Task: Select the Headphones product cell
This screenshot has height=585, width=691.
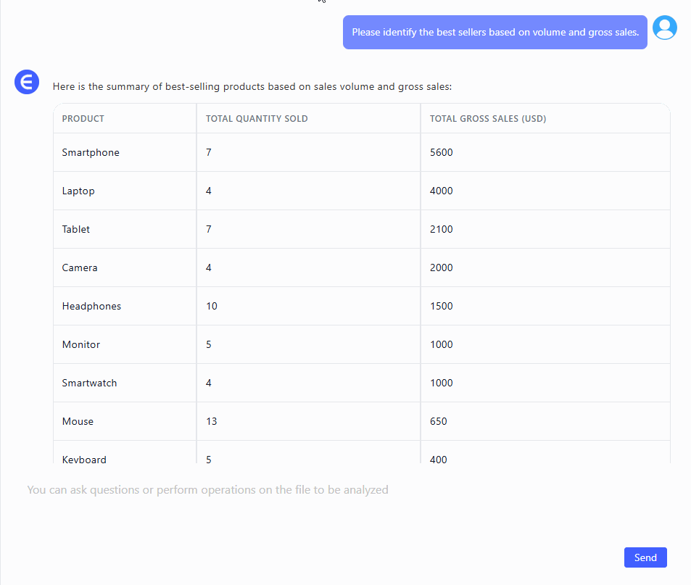Action: pyautogui.click(x=91, y=307)
